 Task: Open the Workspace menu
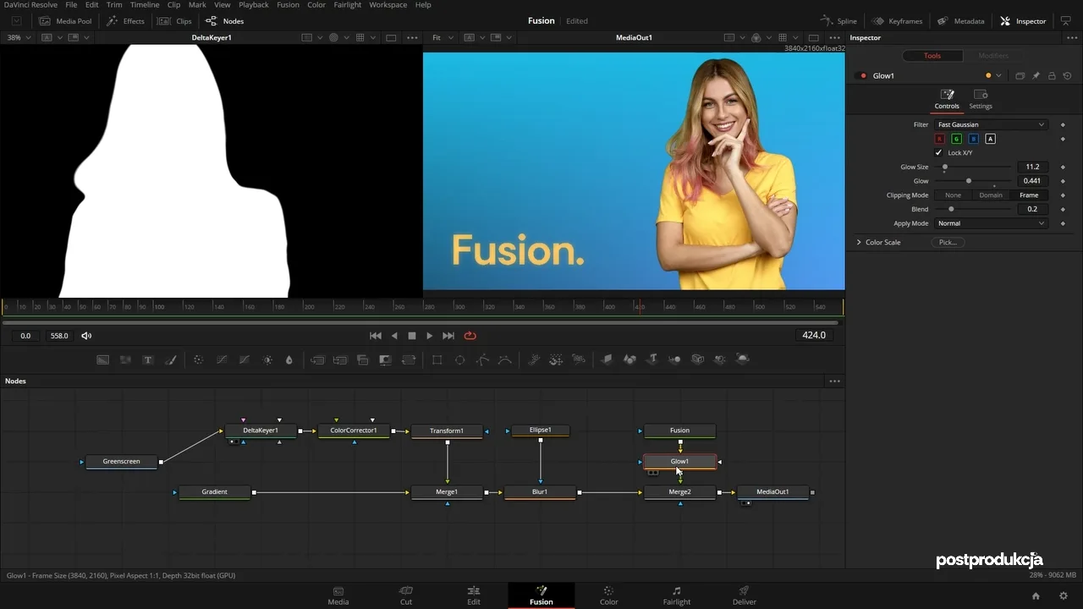(x=388, y=5)
